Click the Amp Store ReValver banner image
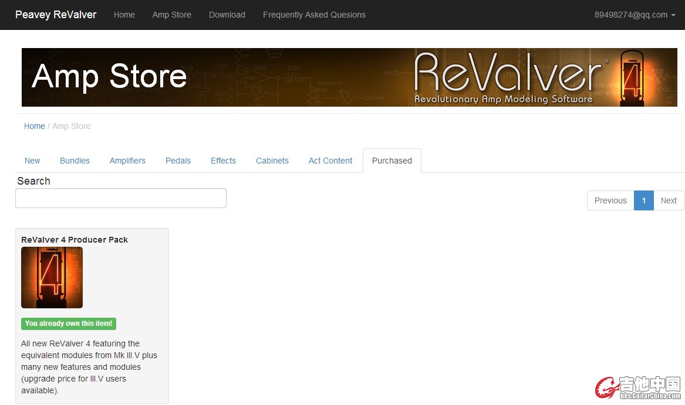This screenshot has width=685, height=405. tap(349, 77)
